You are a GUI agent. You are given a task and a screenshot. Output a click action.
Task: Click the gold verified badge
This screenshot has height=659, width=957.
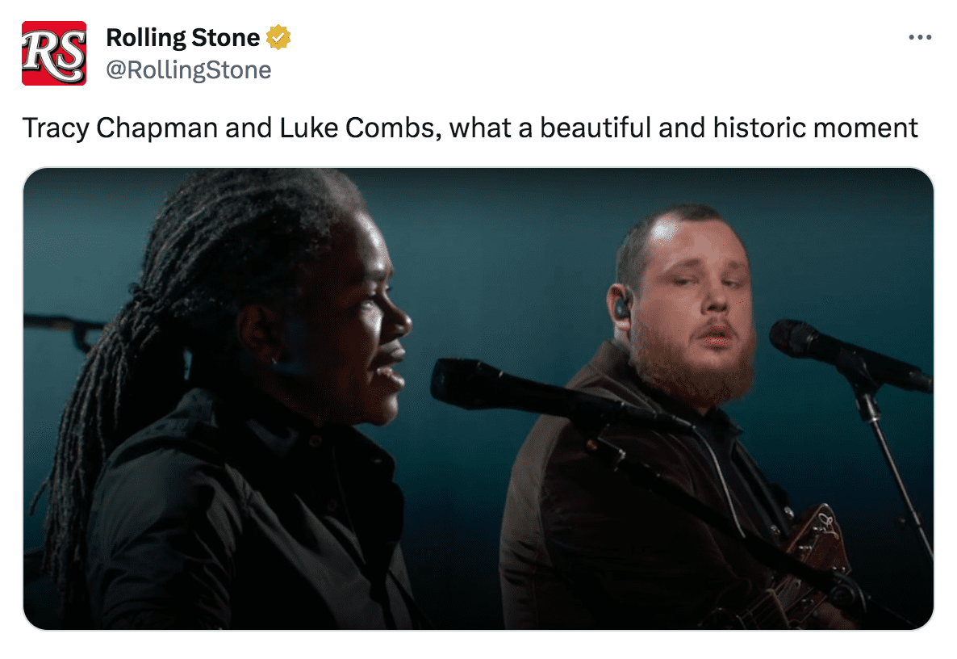click(x=279, y=37)
